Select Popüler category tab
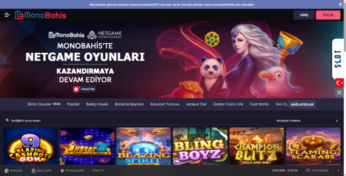346x176 pixels. click(x=73, y=104)
